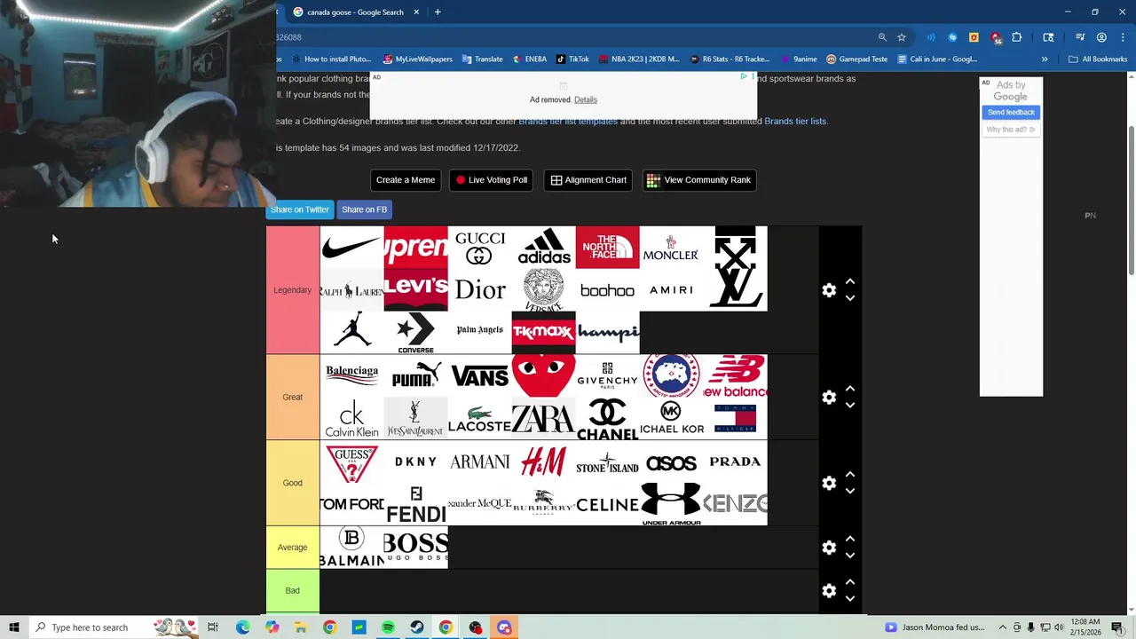This screenshot has width=1136, height=639.
Task: Click the Good tier yellow label
Action: pyautogui.click(x=292, y=483)
